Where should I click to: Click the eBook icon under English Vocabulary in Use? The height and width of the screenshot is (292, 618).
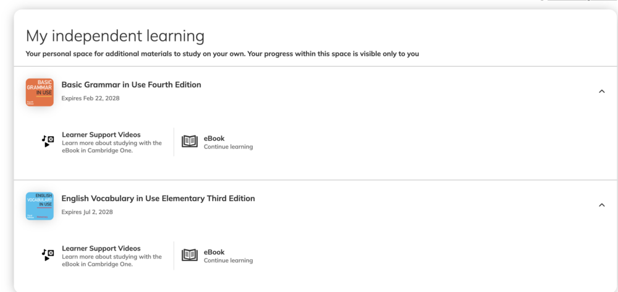pyautogui.click(x=190, y=255)
